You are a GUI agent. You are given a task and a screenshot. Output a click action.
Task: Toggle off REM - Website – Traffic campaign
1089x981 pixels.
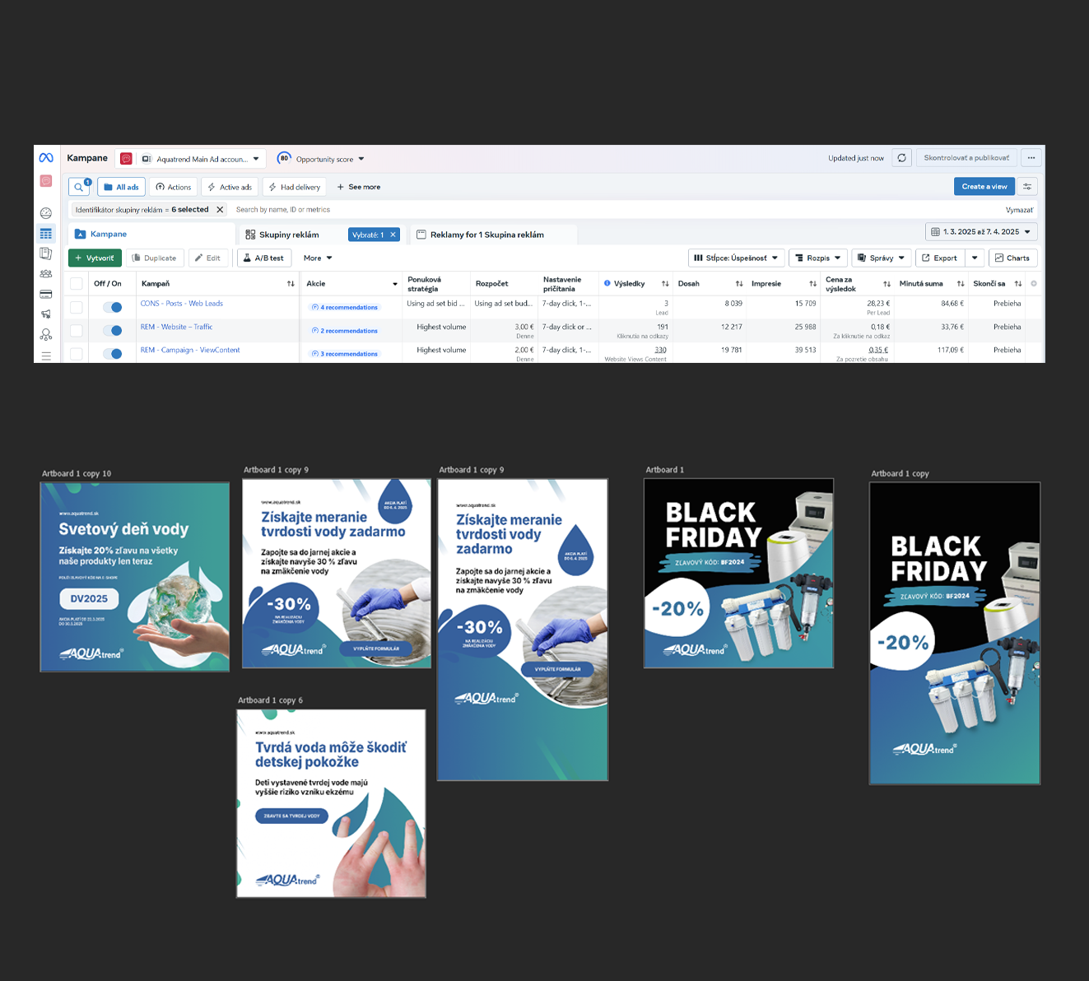pyautogui.click(x=113, y=330)
